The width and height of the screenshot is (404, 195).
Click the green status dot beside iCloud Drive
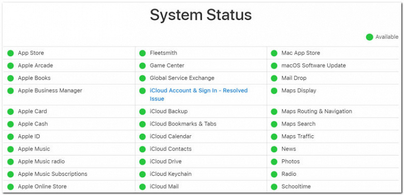tap(142, 162)
